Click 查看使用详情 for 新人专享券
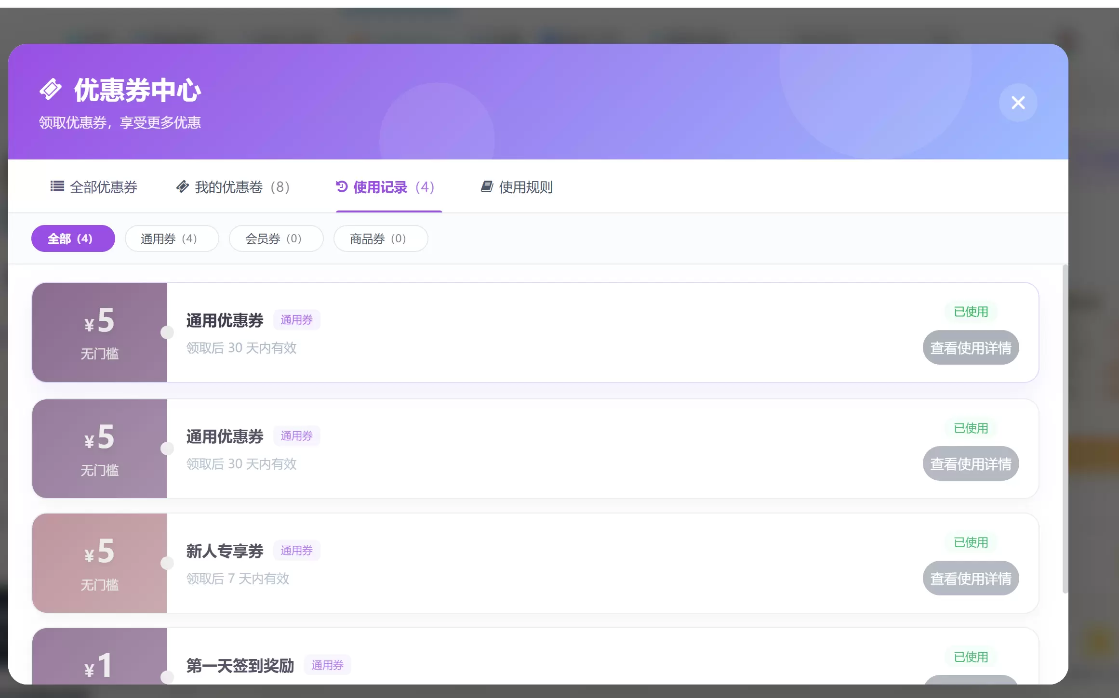 [x=971, y=578]
